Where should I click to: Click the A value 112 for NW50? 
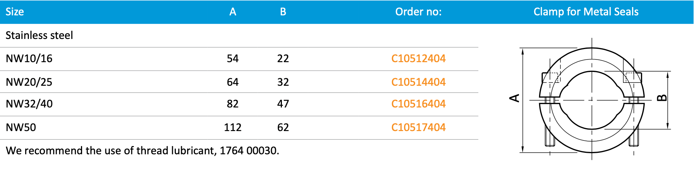[x=233, y=127]
